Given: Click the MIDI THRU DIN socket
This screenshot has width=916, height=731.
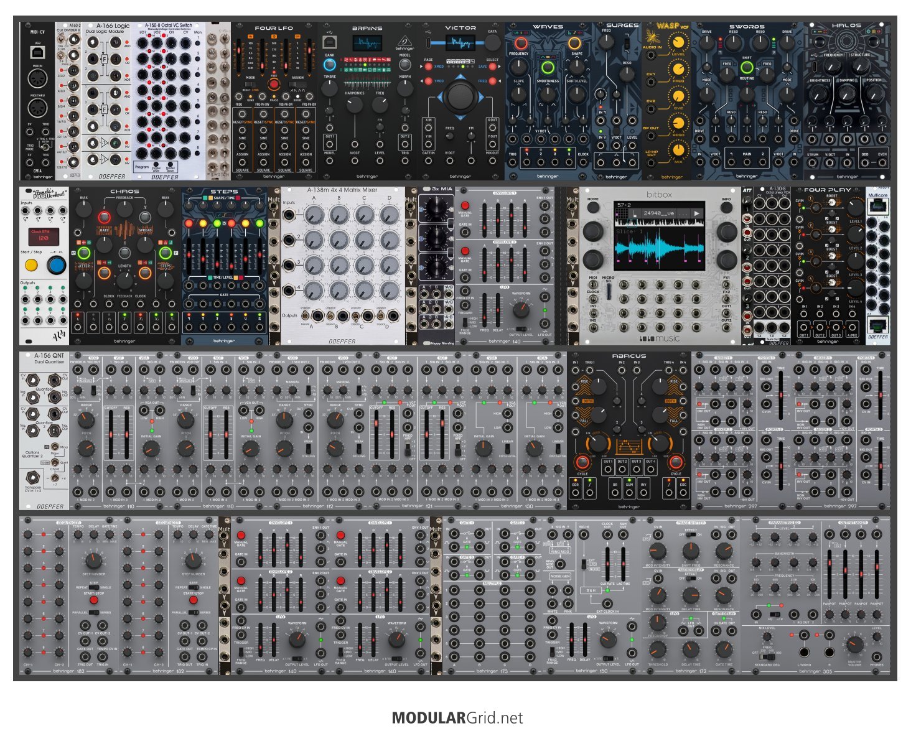Looking at the screenshot, I should [x=37, y=108].
